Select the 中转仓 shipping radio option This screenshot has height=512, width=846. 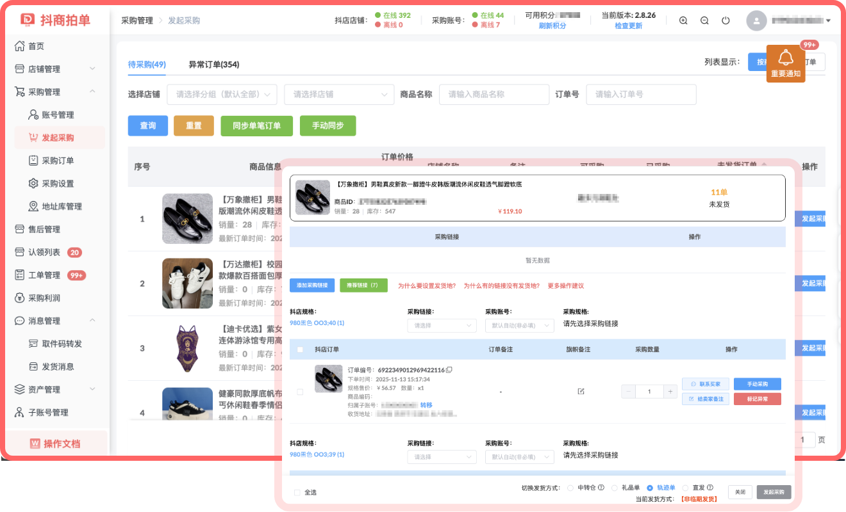coord(570,488)
